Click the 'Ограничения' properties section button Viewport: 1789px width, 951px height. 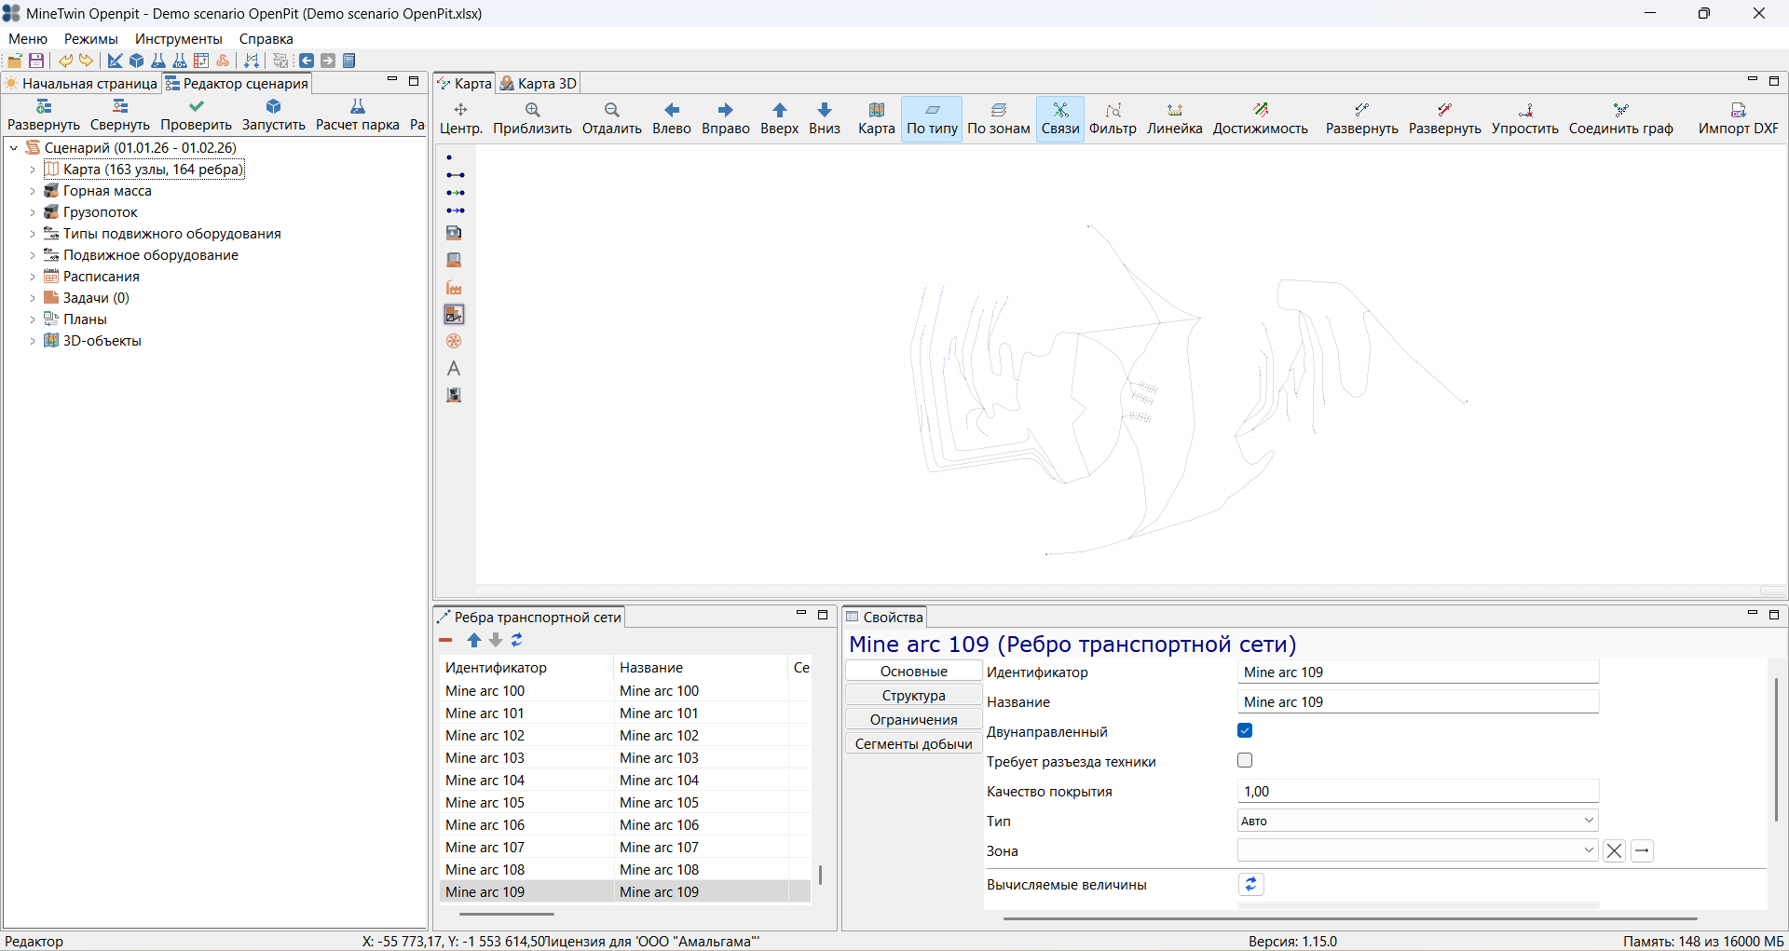pyautogui.click(x=913, y=720)
